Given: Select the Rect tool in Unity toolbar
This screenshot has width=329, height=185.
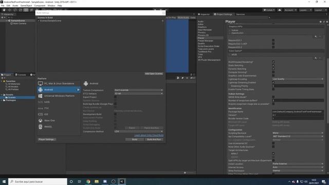Looking at the screenshot, I should [x=26, y=10].
